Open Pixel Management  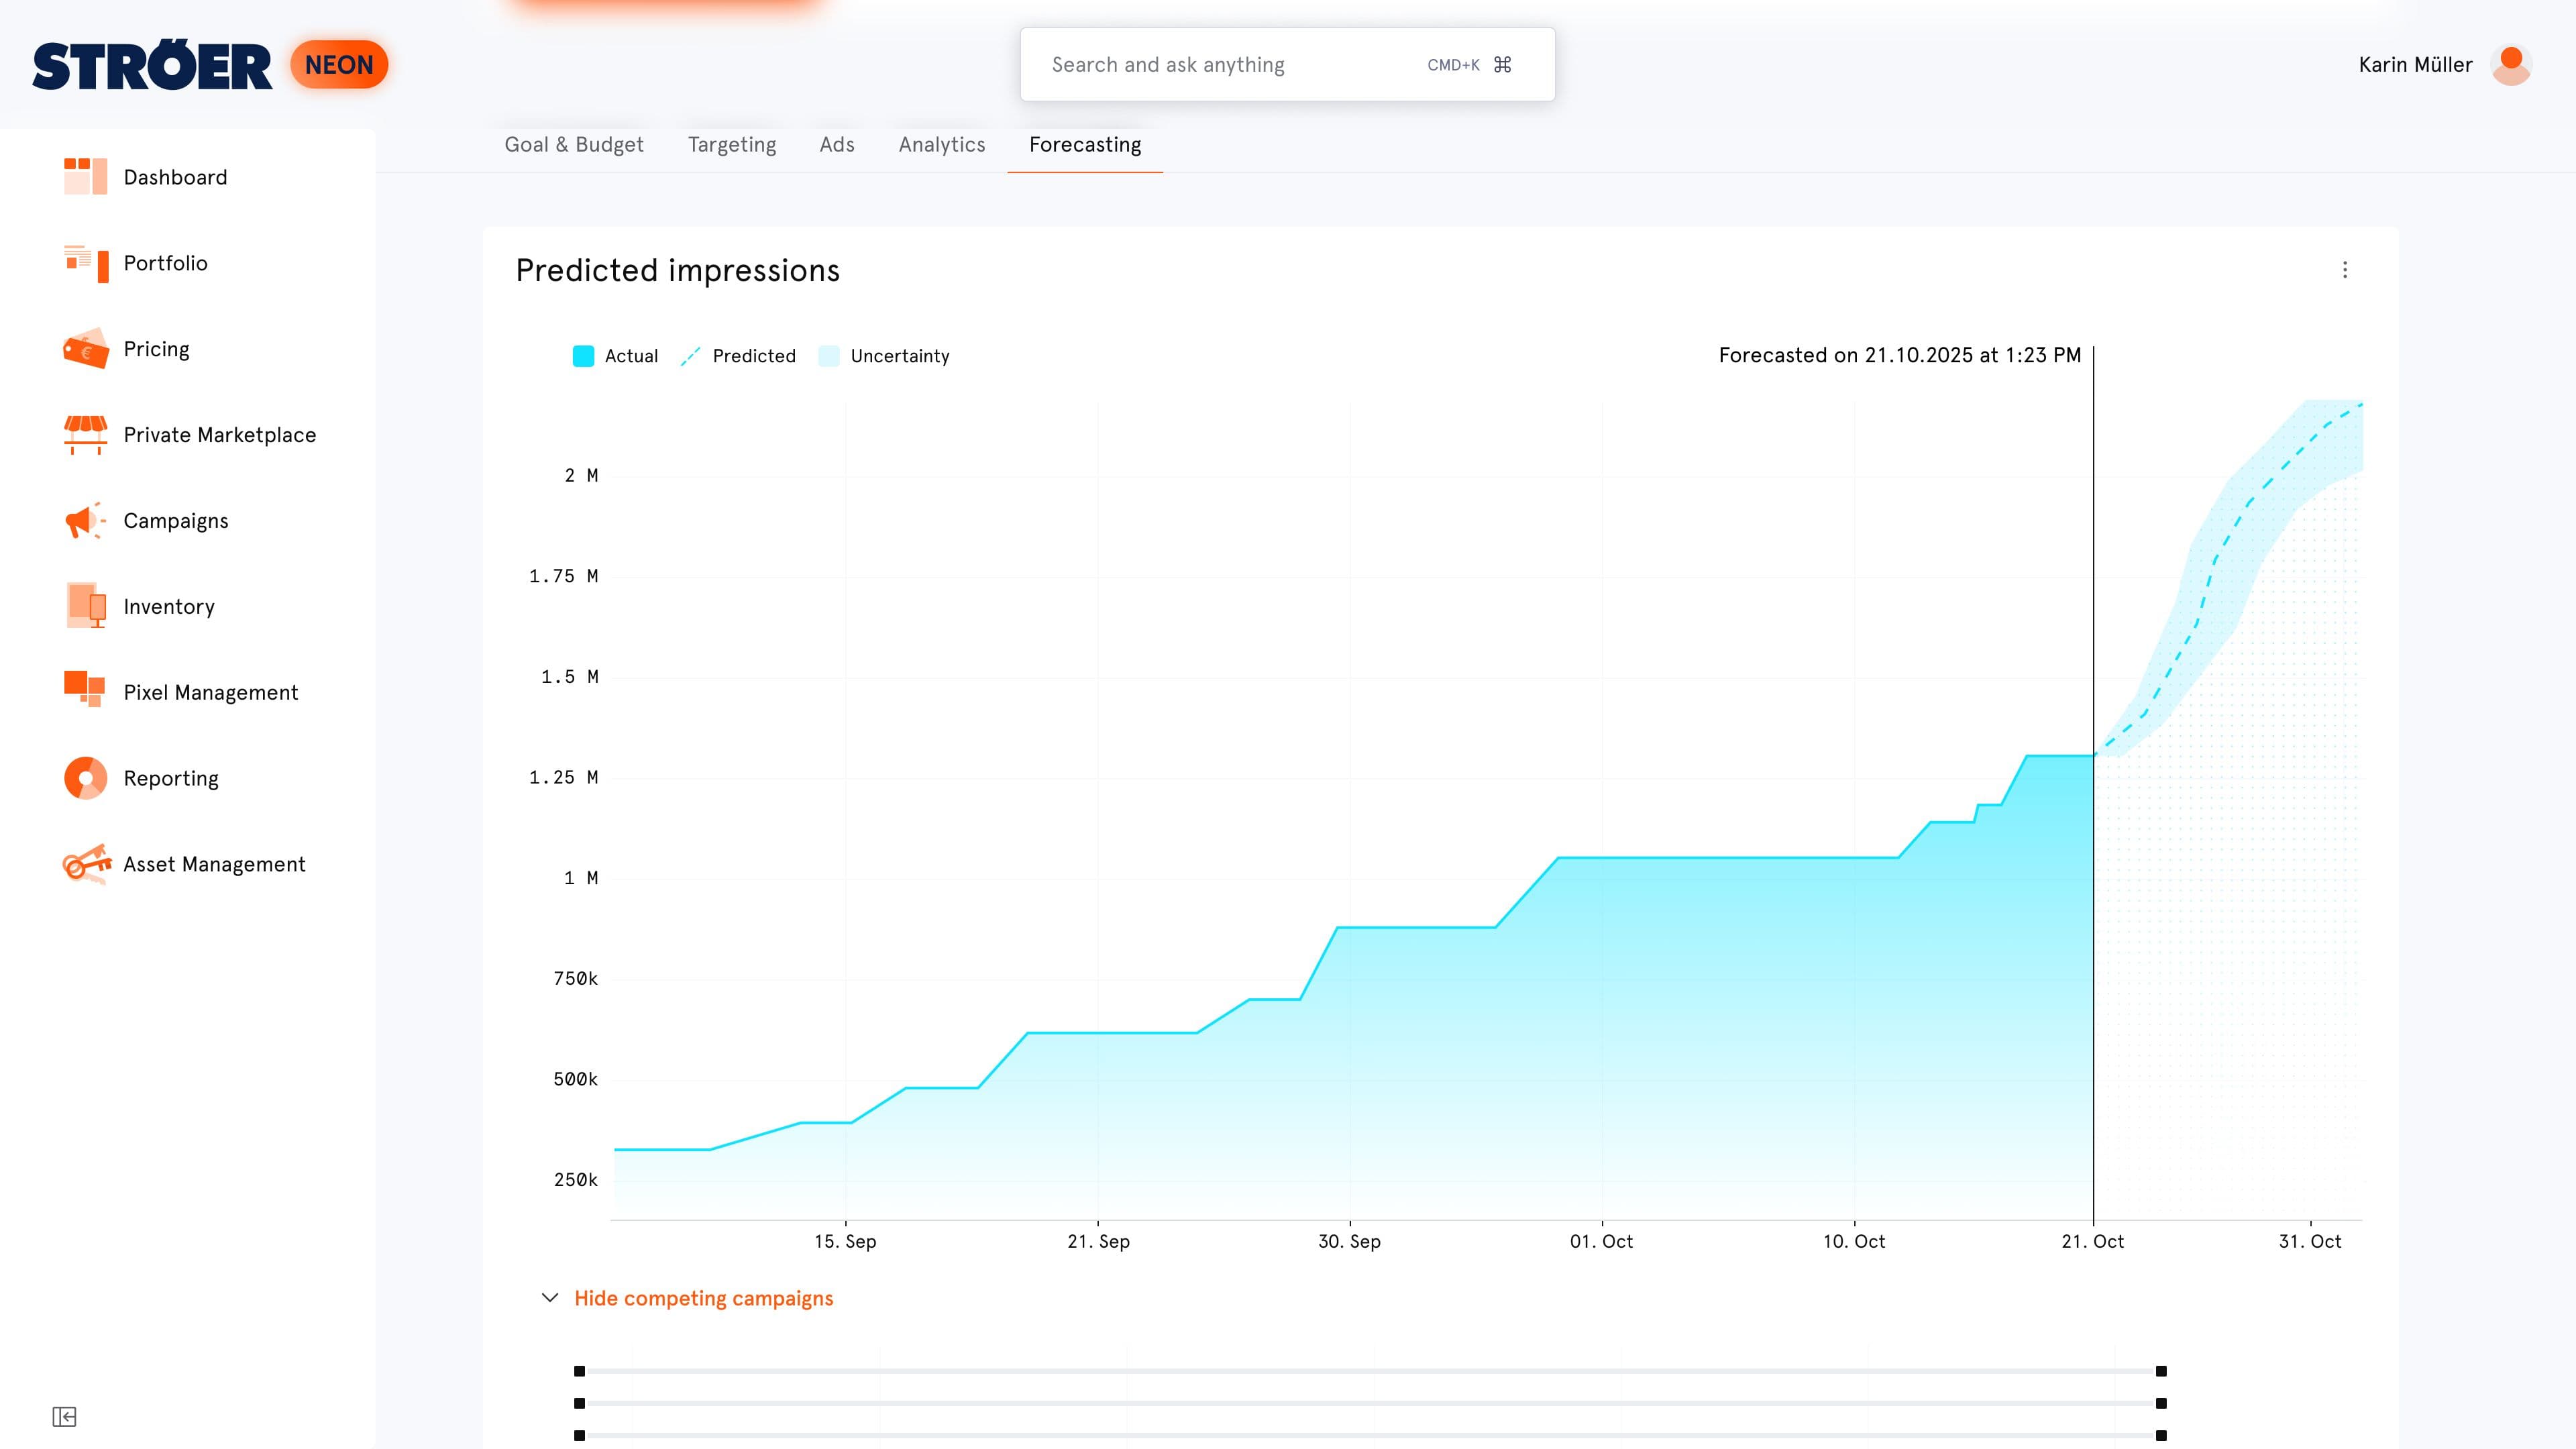point(210,692)
